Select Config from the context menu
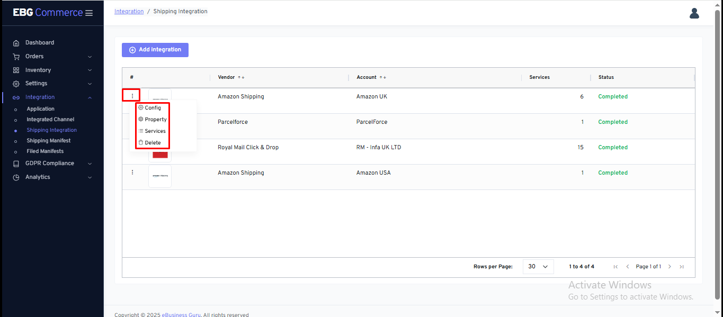The width and height of the screenshot is (723, 317). point(153,108)
